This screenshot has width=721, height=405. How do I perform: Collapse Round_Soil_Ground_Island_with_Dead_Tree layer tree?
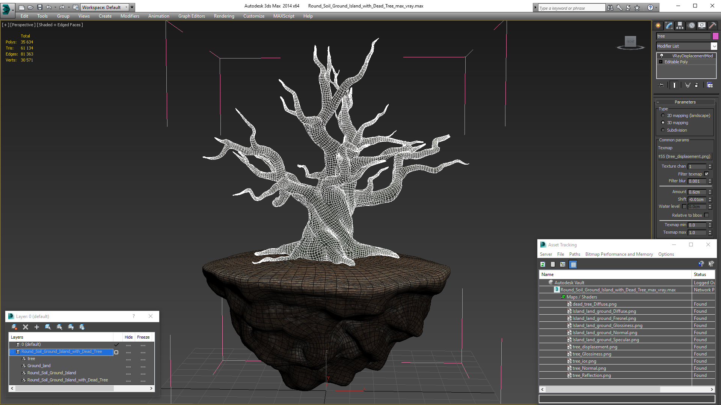click(x=12, y=352)
